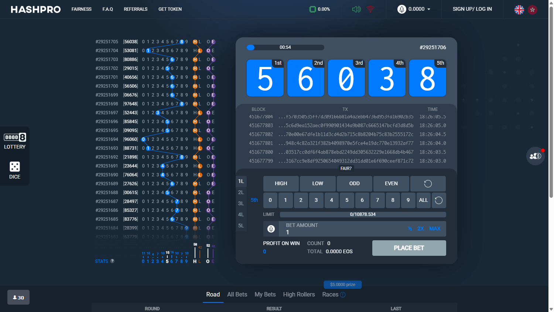Switch to the All Bets tab

(237, 294)
